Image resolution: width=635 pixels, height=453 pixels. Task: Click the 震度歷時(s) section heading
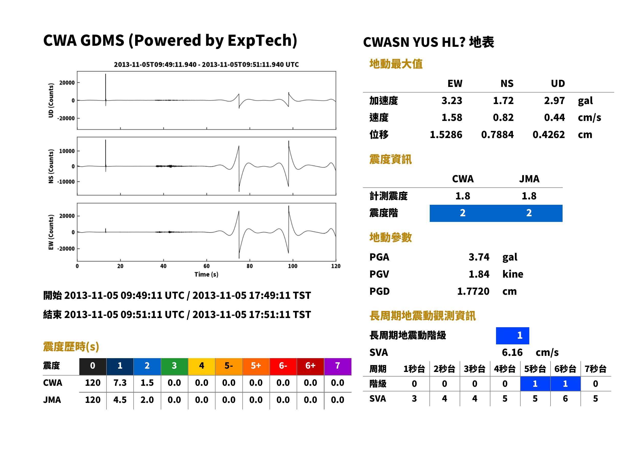click(71, 347)
